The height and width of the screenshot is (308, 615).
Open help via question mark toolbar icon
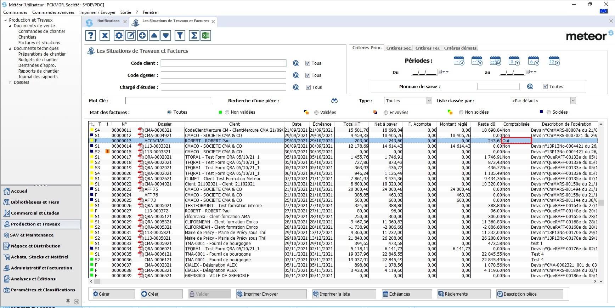point(91,35)
